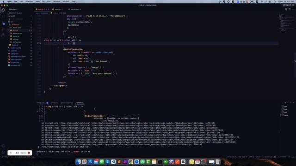Open language mode selector JavaScript
296x166 pixels.
(x=268, y=157)
